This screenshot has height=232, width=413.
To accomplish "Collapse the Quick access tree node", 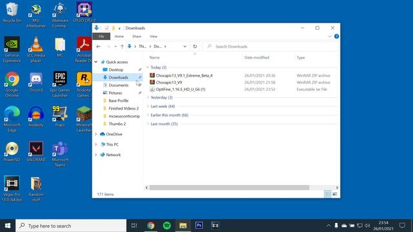I will click(96, 62).
